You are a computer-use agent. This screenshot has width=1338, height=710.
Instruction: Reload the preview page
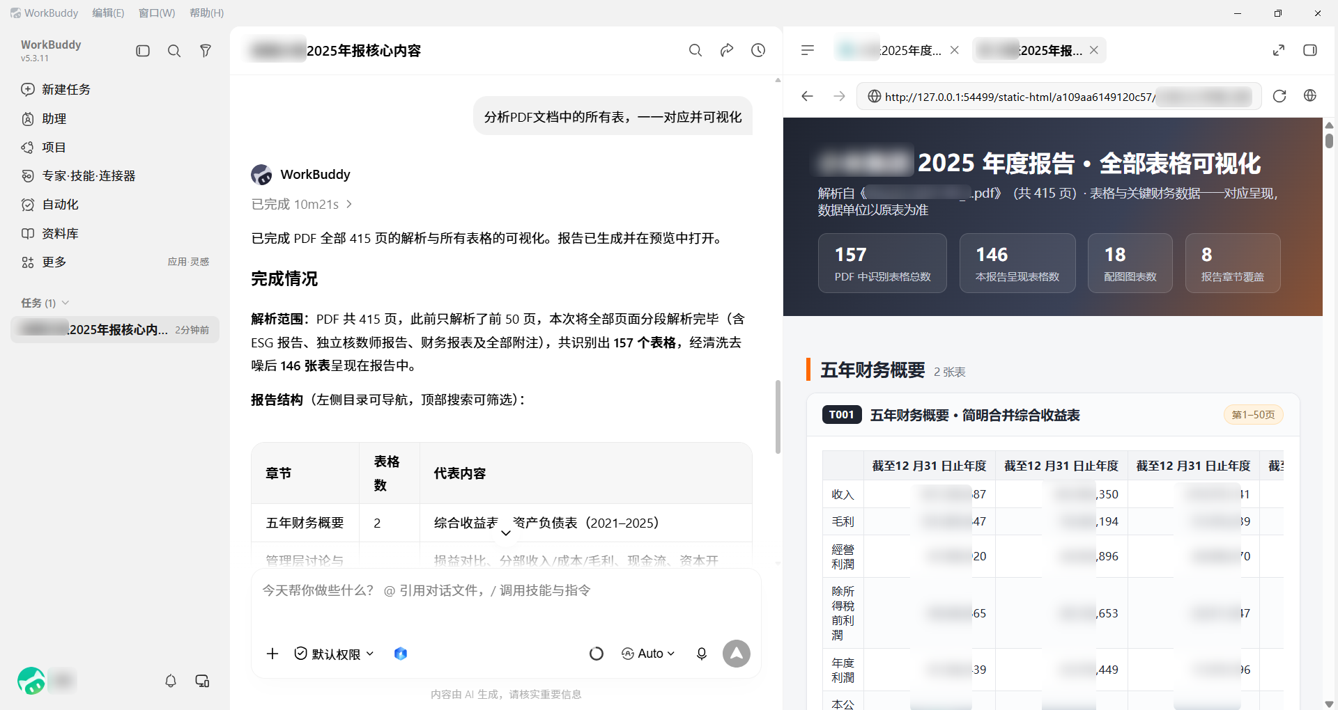coord(1279,96)
